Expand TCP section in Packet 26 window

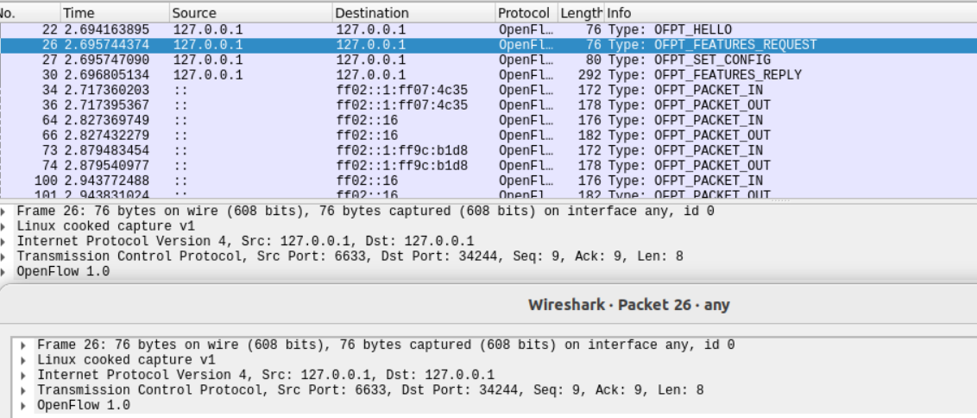[x=28, y=389]
